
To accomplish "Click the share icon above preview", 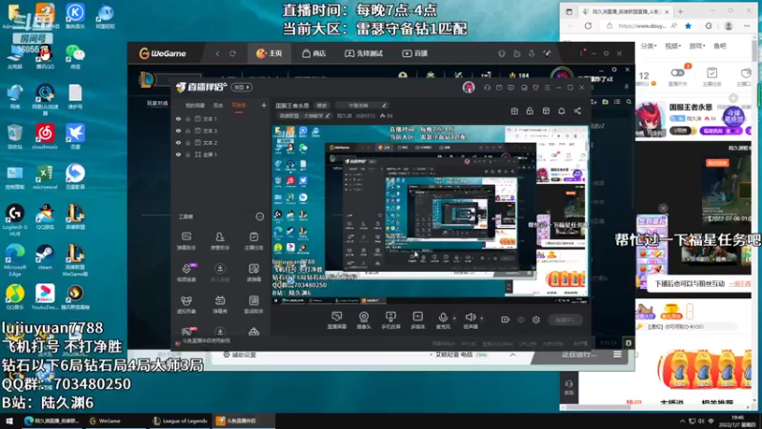I will (577, 111).
